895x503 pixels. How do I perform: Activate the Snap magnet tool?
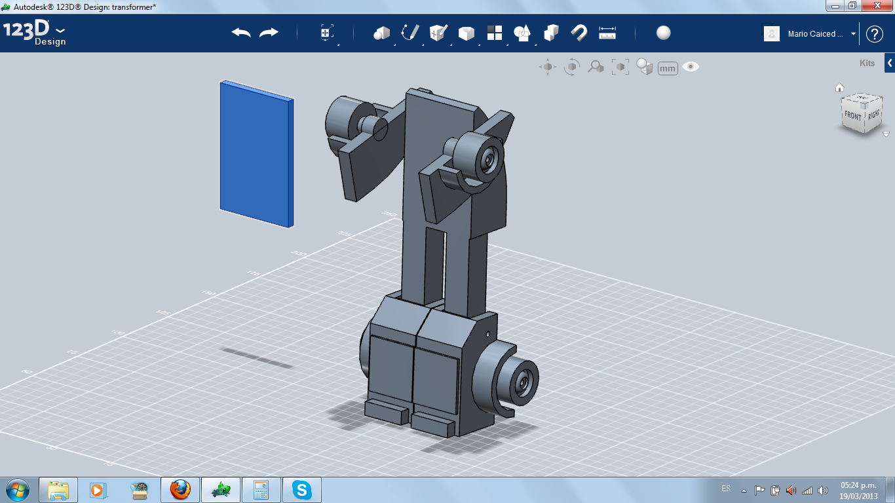[579, 33]
